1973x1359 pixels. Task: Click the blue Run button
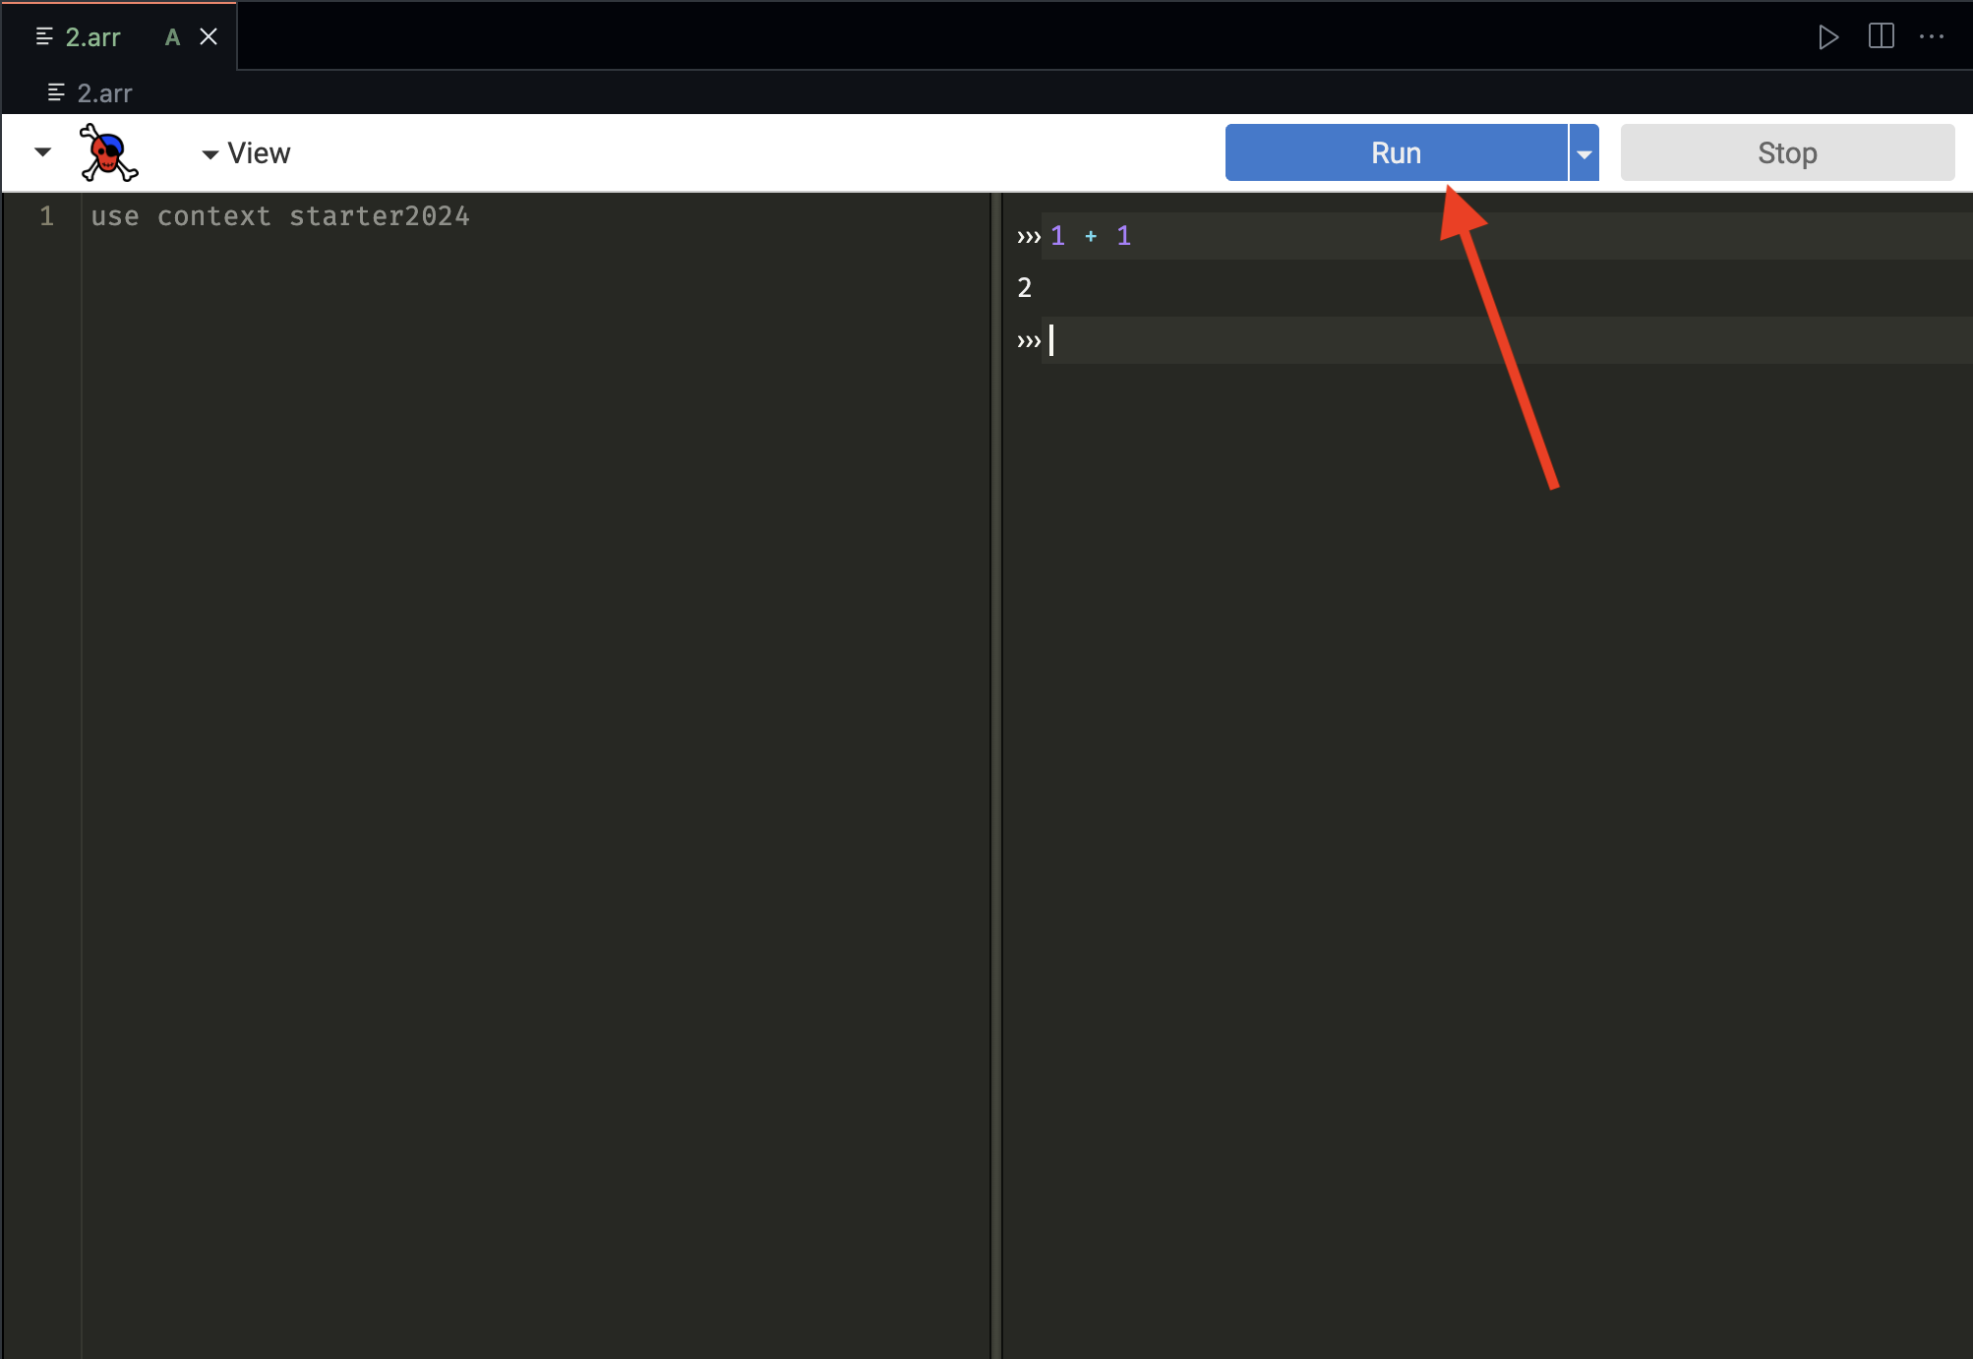(1396, 152)
